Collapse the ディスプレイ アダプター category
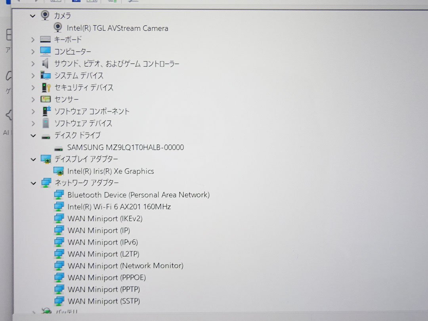 point(33,159)
